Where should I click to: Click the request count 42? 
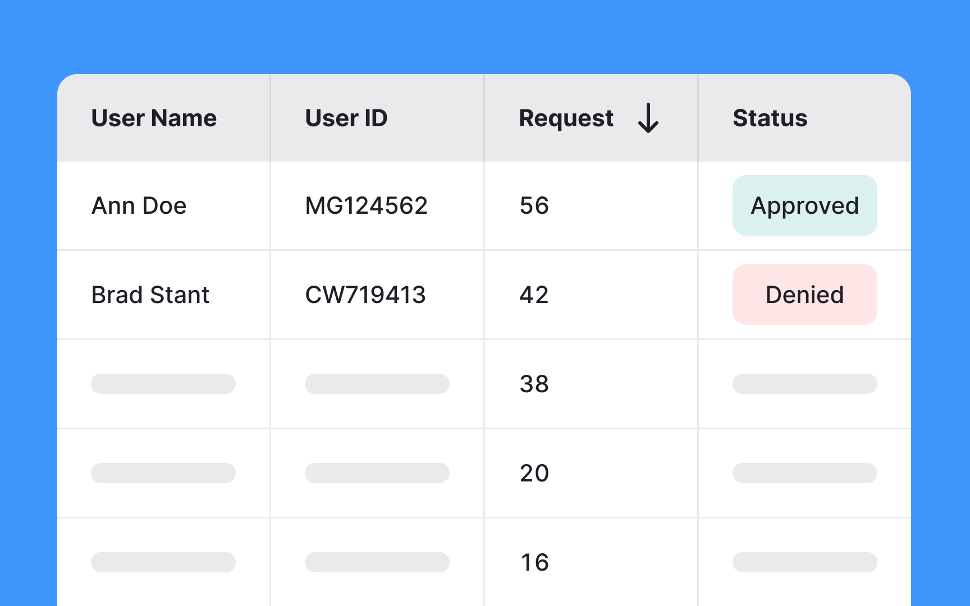(x=533, y=295)
